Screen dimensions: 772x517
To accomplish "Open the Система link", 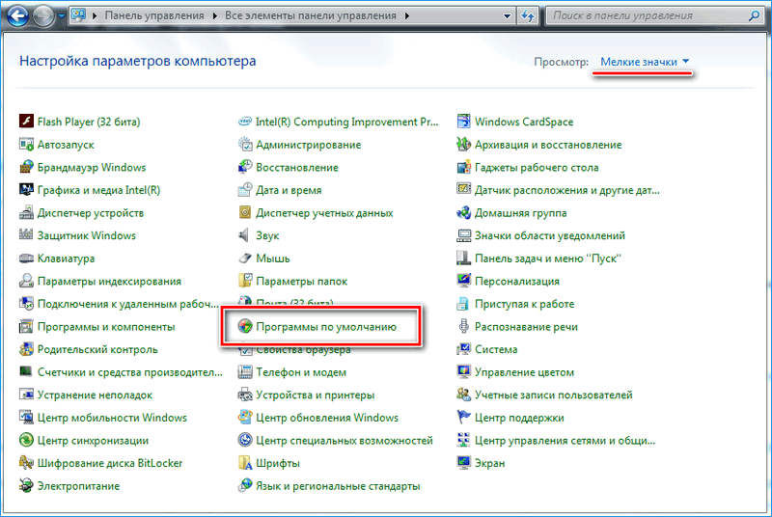I will coord(496,349).
